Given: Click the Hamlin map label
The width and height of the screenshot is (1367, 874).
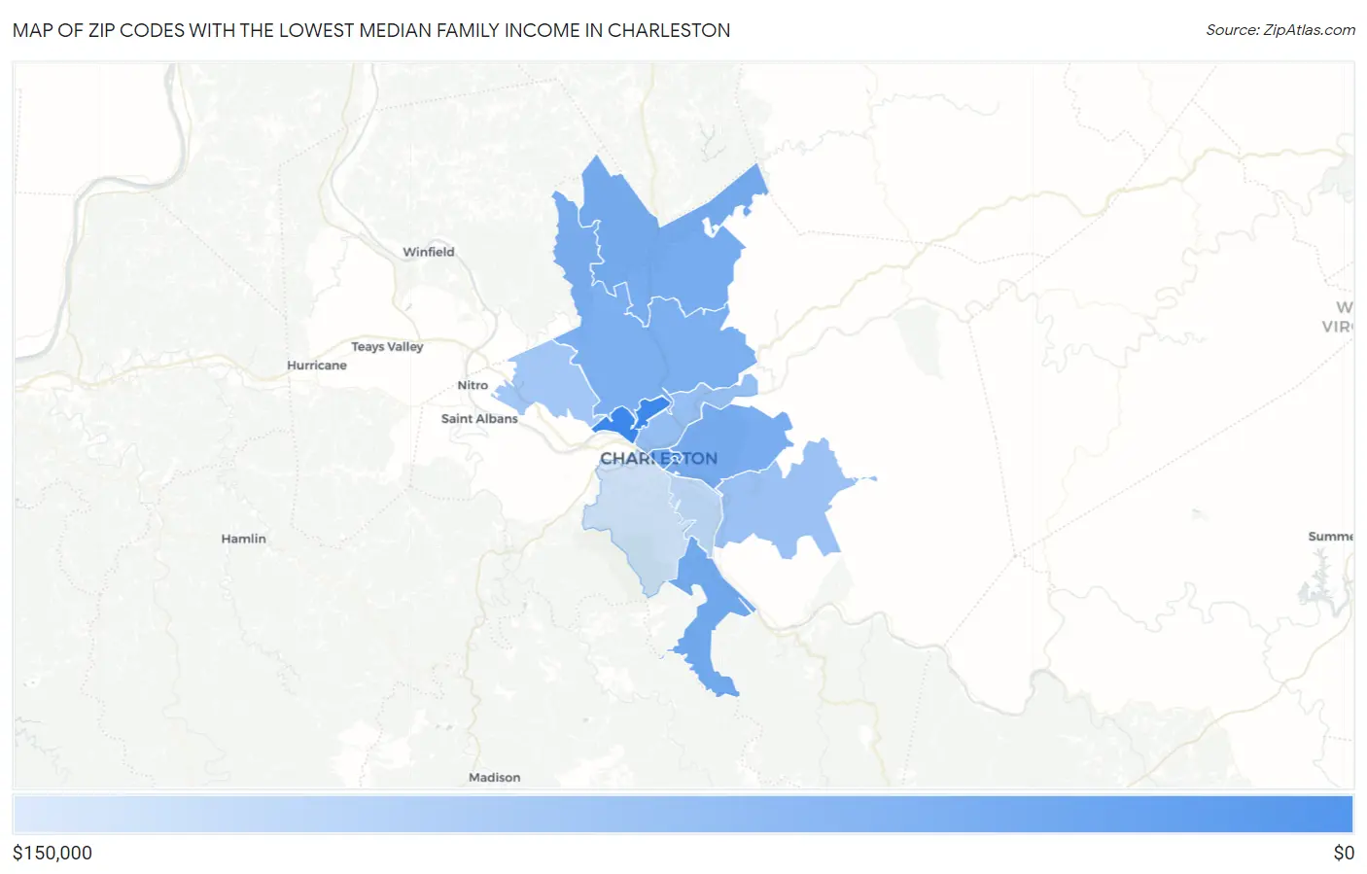Looking at the screenshot, I should (x=243, y=539).
